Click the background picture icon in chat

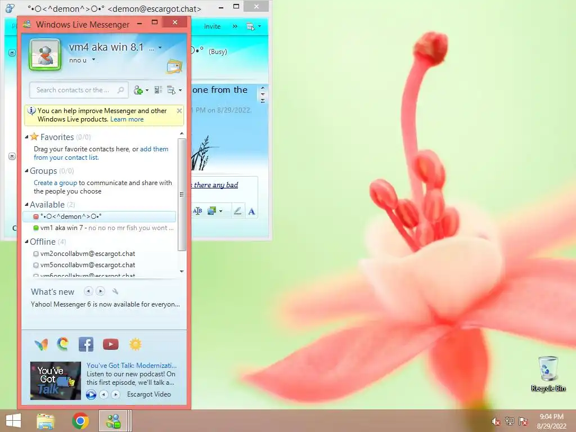(212, 211)
